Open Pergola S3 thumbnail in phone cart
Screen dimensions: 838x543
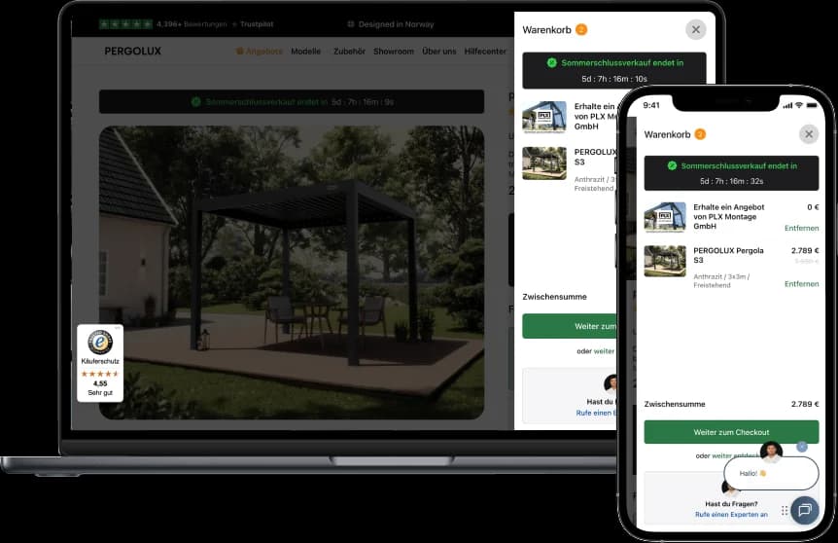click(665, 261)
